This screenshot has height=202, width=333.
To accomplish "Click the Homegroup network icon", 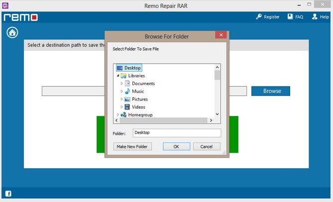I will [123, 115].
